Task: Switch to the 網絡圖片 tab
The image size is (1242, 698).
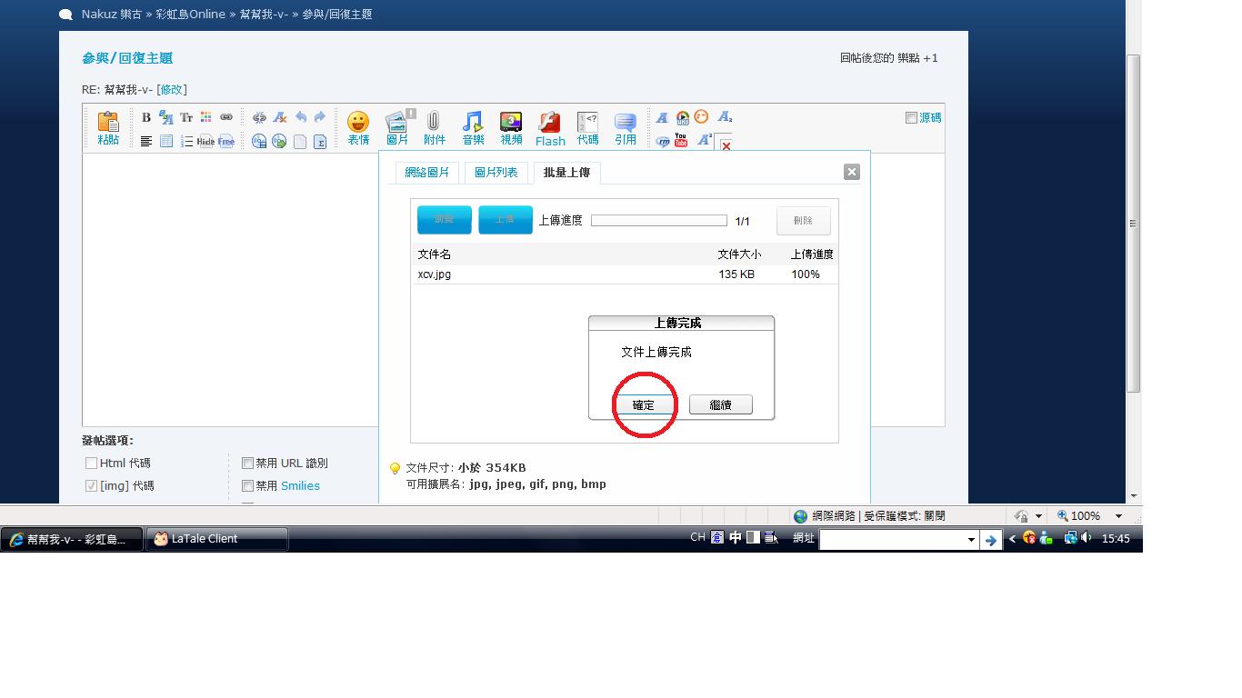Action: click(x=426, y=173)
